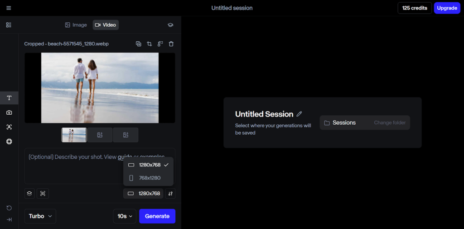Open the 1280x768 resolution dropdown button
The height and width of the screenshot is (229, 464).
[x=143, y=194]
